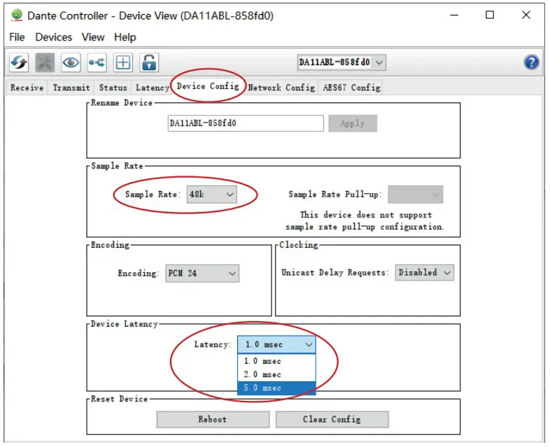Select the Device Config tab

coord(208,86)
